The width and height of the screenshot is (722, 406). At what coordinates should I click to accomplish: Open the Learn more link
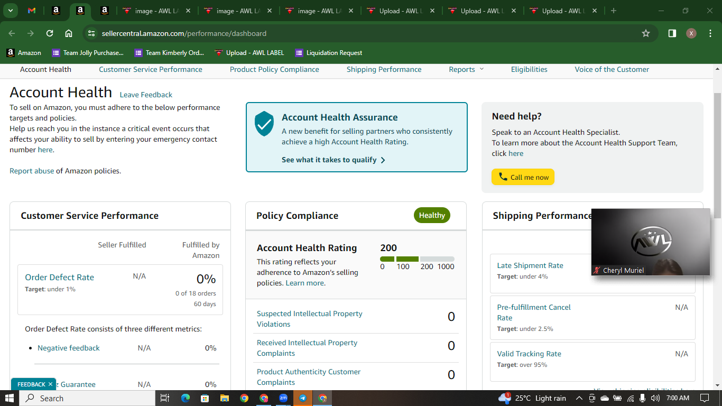(305, 283)
